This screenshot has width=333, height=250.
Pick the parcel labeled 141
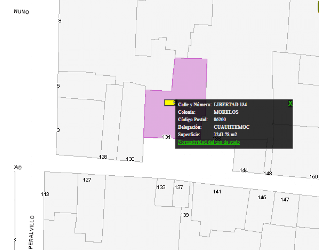click(217, 191)
